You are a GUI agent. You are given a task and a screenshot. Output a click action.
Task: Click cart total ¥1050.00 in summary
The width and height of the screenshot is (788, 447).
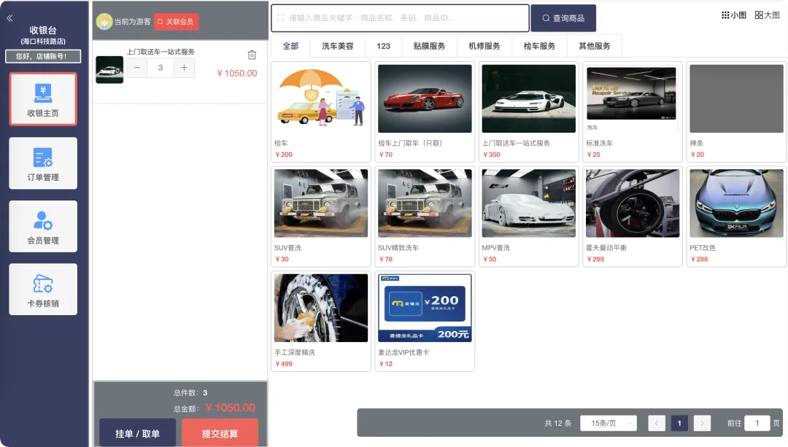point(231,408)
